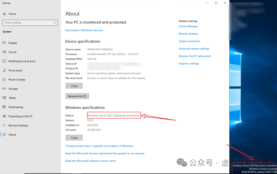This screenshot has height=174, width=277.
Task: Copy the device specifications
Action: tap(74, 86)
